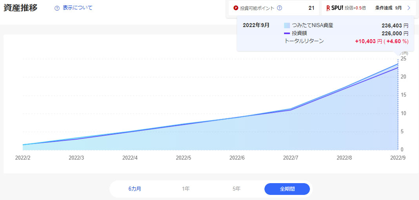Select the 6カ月 period tab

pyautogui.click(x=135, y=189)
